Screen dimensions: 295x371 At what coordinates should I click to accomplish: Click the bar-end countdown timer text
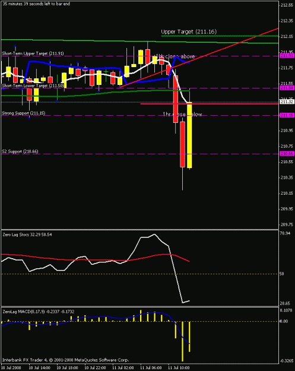point(36,4)
